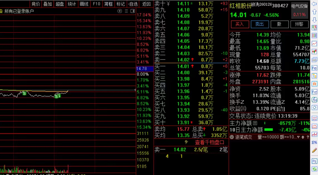
Task: Click the highlighted 14.78 price label on axis
Action: click(144, 69)
